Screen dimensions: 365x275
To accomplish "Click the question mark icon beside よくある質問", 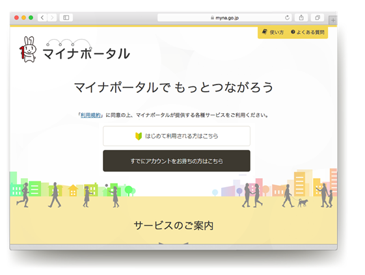I will coord(293,32).
